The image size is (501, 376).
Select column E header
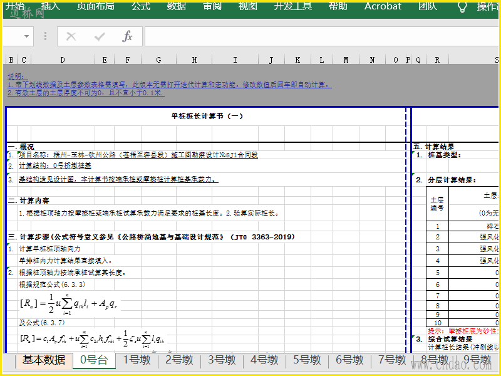click(x=105, y=60)
